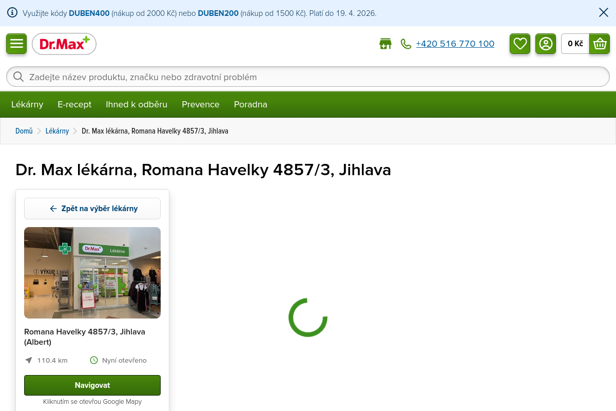Call phone number +420 516 770 100
This screenshot has width=616, height=411.
click(x=455, y=44)
